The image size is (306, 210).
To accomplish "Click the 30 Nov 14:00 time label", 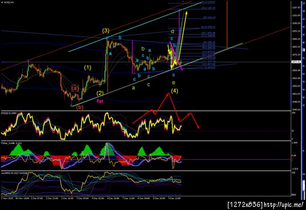I will [22, 198].
